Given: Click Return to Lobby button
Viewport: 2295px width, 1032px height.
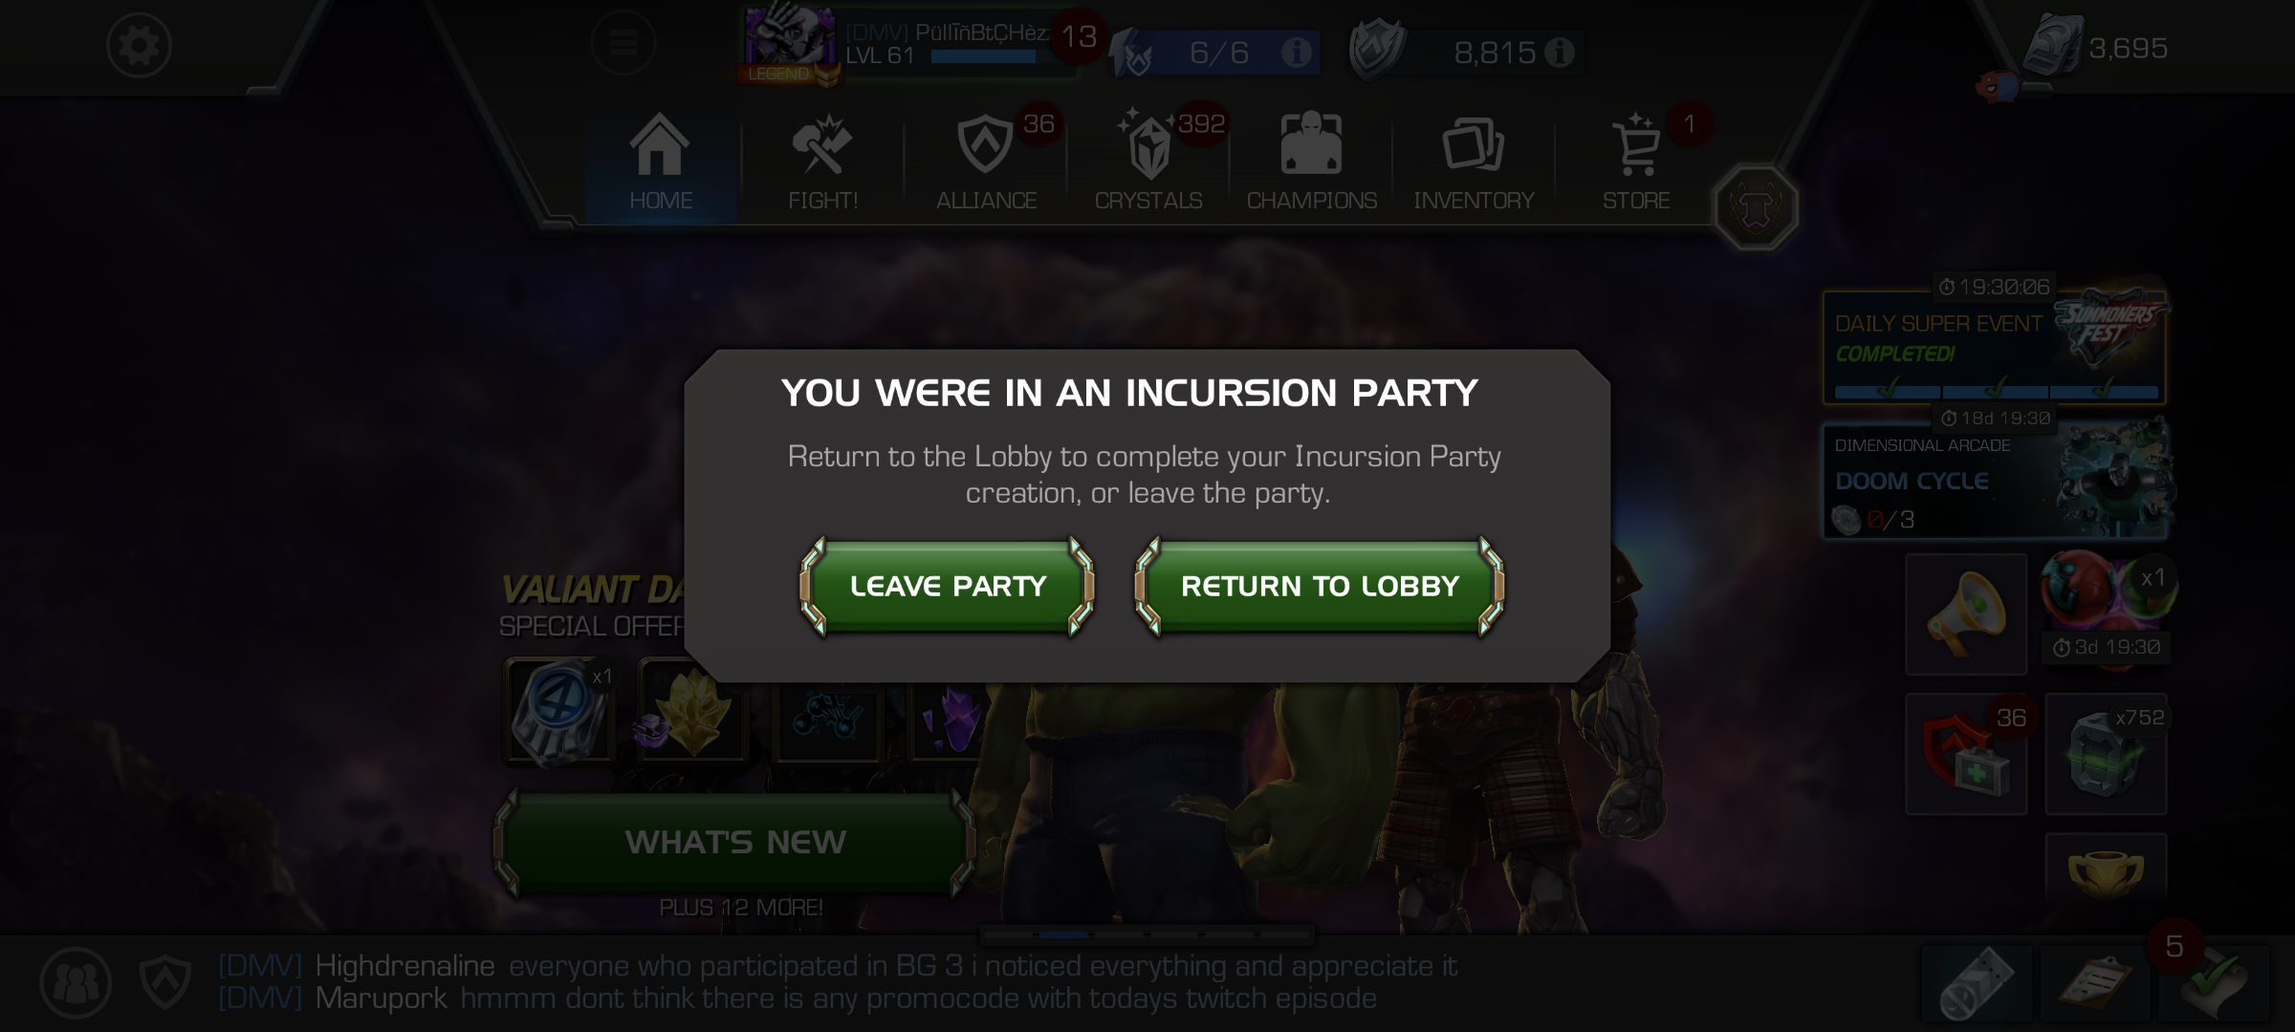Looking at the screenshot, I should [x=1320, y=586].
